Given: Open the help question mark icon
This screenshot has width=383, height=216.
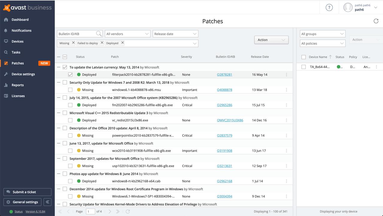Looking at the screenshot, I should tap(329, 8).
